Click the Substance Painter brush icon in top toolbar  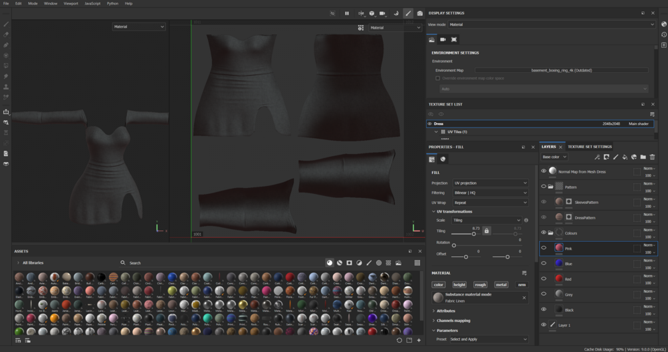(408, 13)
